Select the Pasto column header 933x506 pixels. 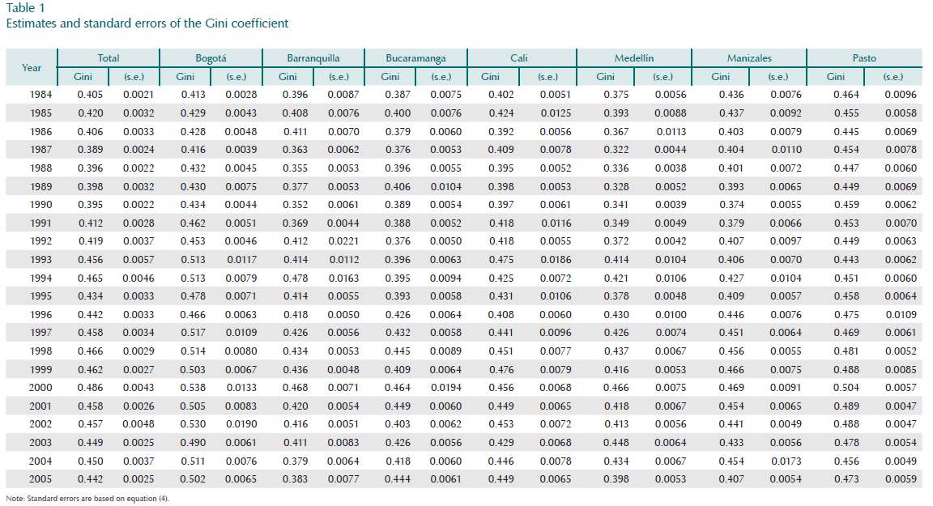(864, 58)
